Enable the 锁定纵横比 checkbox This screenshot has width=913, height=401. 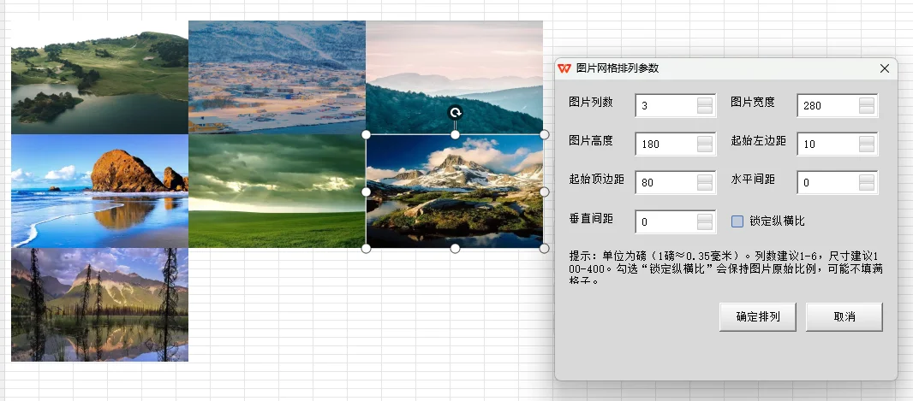tap(737, 221)
